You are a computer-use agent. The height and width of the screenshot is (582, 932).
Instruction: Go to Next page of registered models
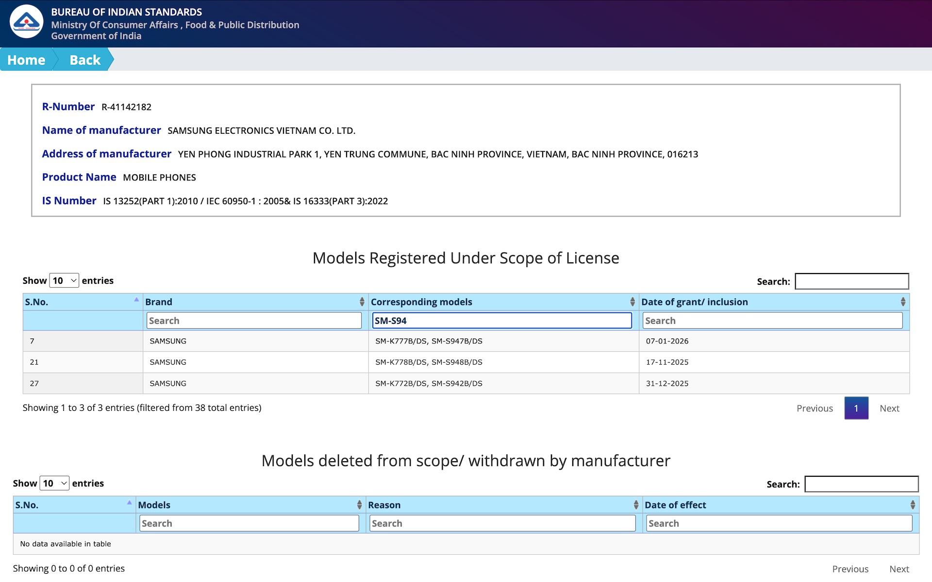coord(889,408)
